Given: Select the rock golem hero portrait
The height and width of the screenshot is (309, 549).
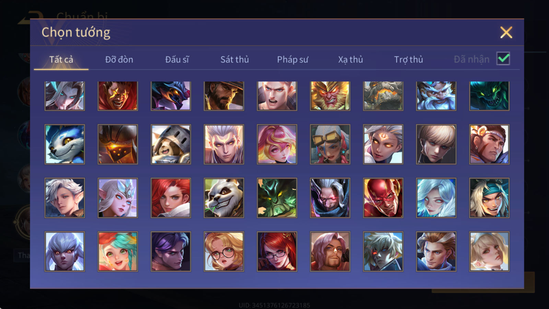Looking at the screenshot, I should tap(383, 96).
